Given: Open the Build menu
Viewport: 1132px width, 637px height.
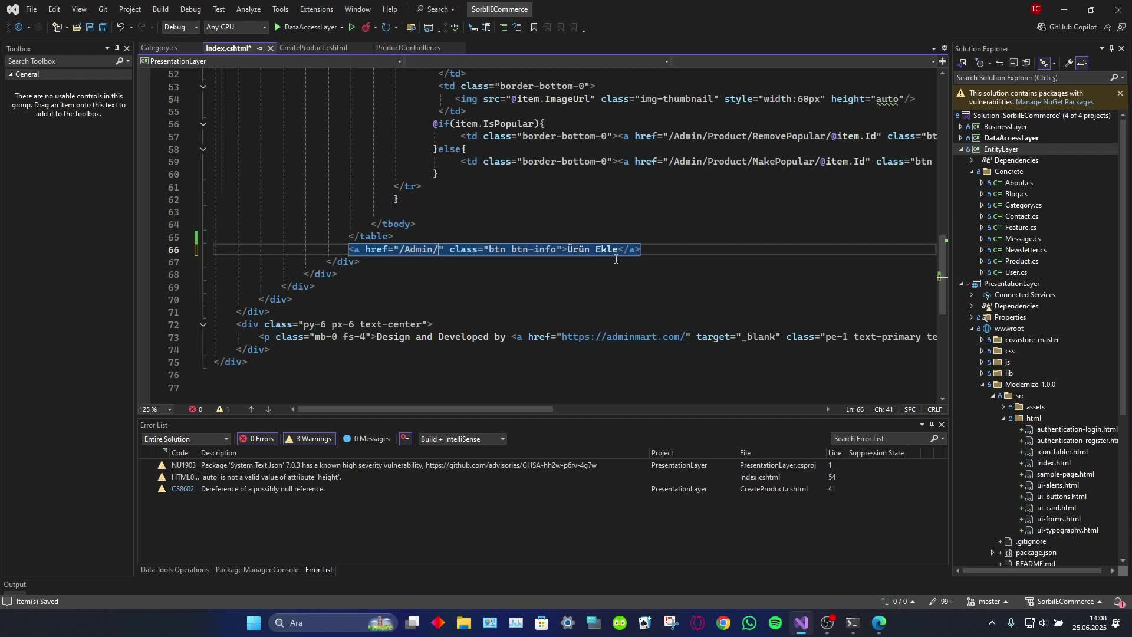Looking at the screenshot, I should (160, 9).
